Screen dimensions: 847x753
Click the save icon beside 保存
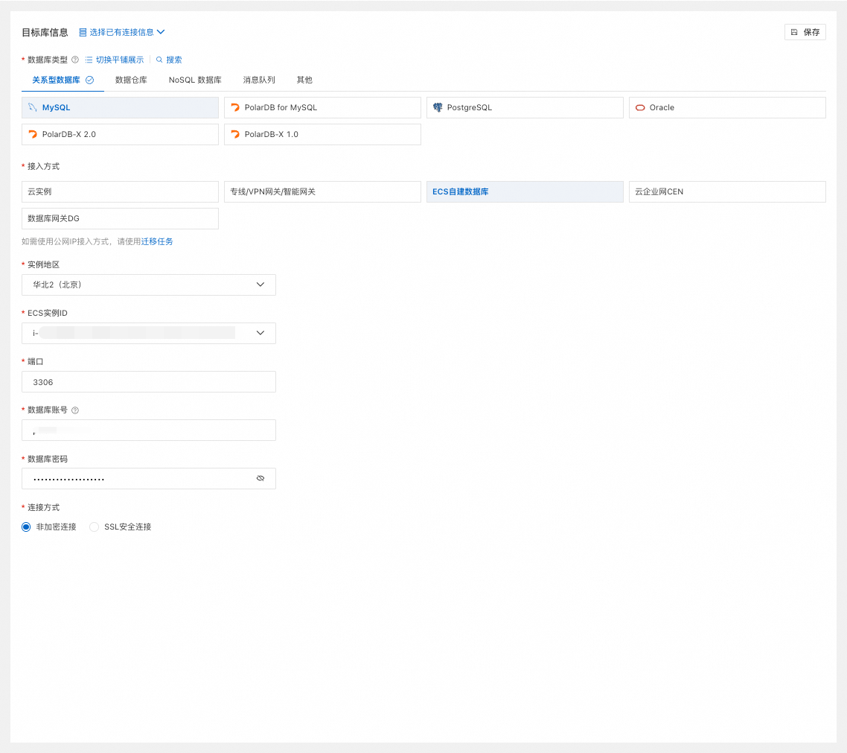point(794,33)
